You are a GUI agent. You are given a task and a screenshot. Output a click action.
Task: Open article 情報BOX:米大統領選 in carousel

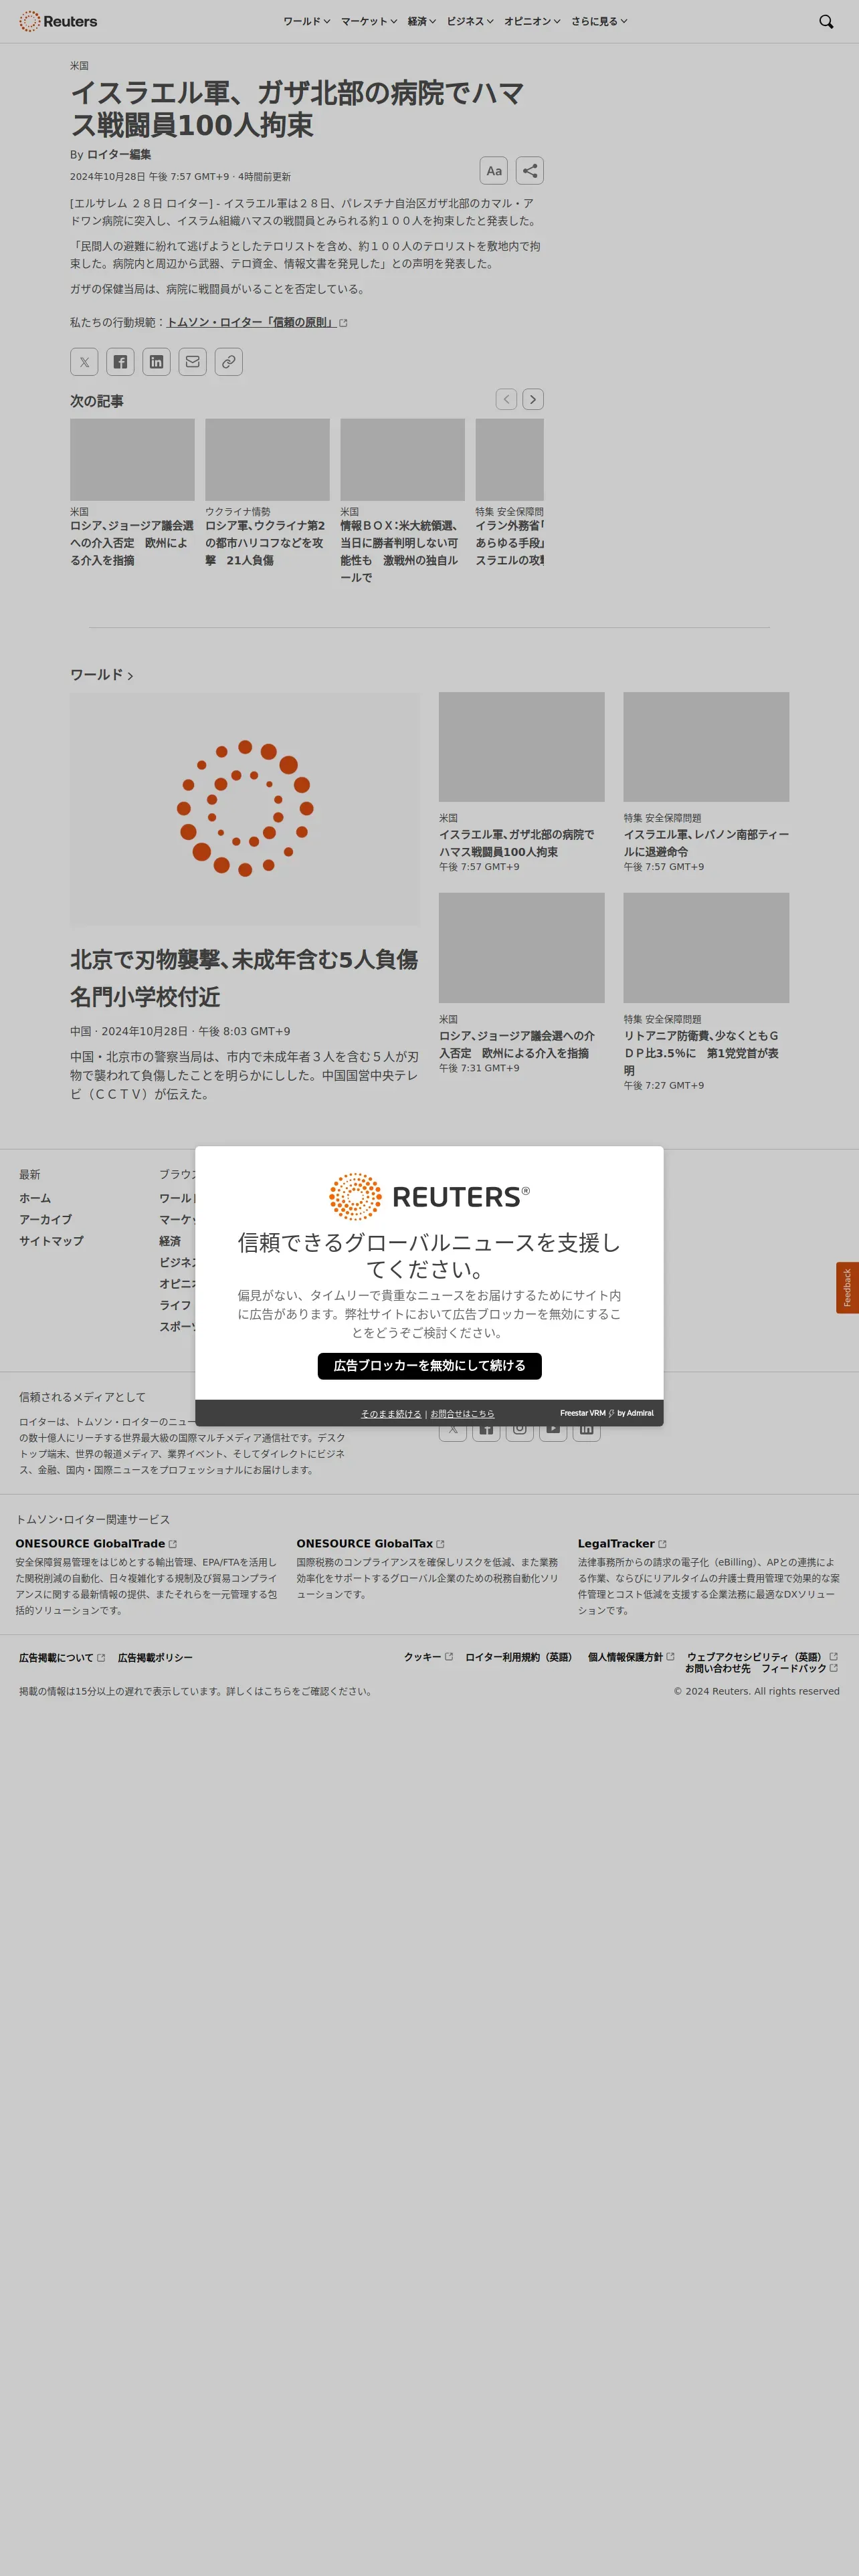coord(401,551)
